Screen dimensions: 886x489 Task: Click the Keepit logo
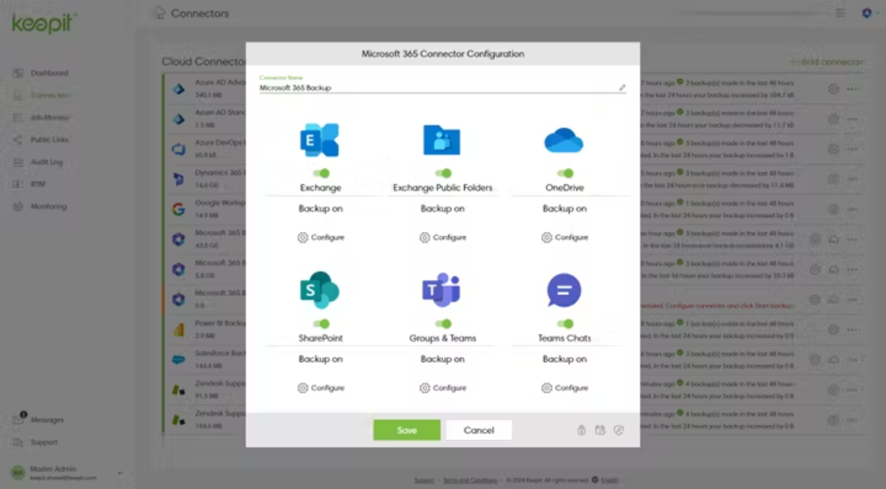click(x=44, y=23)
